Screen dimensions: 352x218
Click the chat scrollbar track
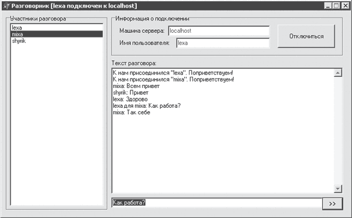pos(338,131)
